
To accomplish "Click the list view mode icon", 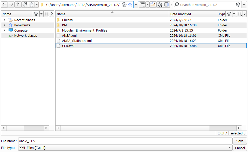I will (x=143, y=5).
